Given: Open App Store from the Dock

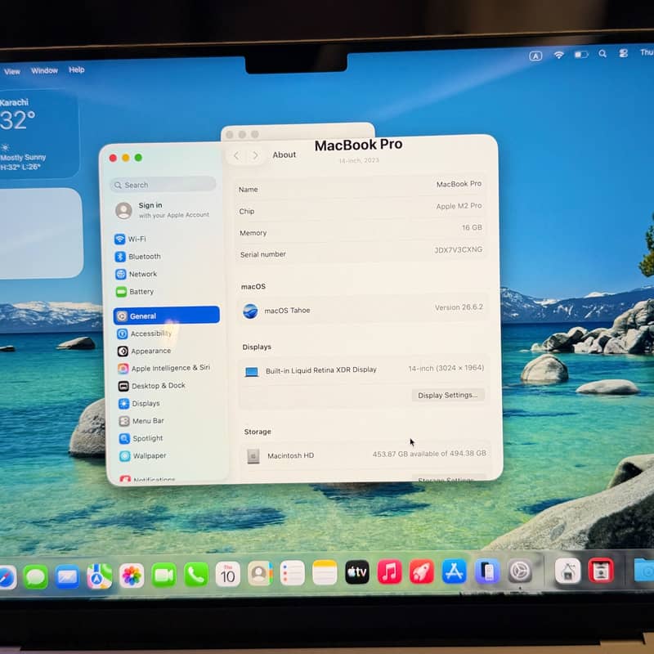Looking at the screenshot, I should 455,571.
